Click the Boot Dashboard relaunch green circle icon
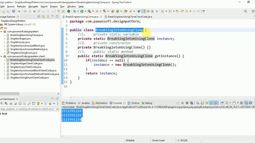Viewport: 255px width, 143px height. pos(69,11)
